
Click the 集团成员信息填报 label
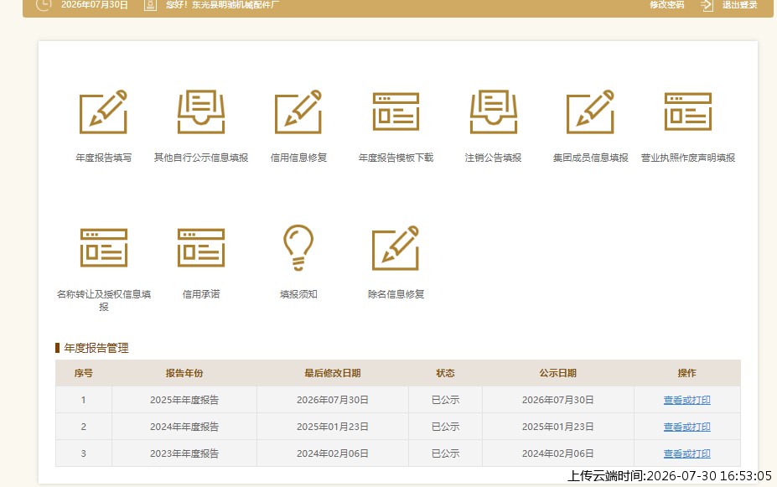[590, 158]
